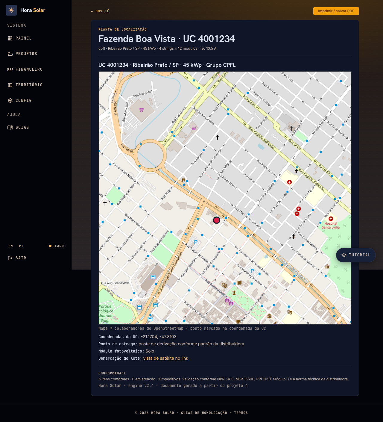Click Imprimir / salvar PDF button

coord(336,11)
